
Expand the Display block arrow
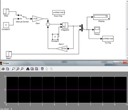point(109,19)
